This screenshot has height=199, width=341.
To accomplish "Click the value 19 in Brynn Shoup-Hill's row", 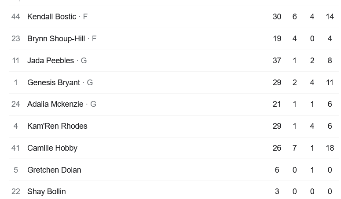I will coord(277,39).
